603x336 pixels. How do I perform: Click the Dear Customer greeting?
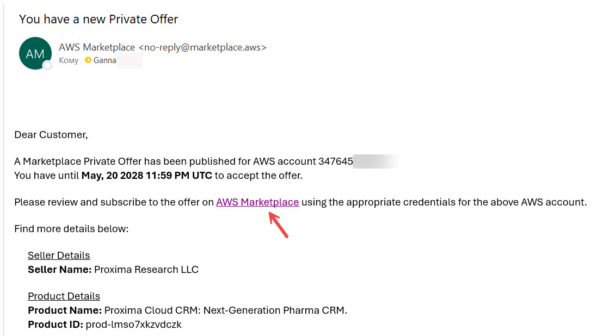(51, 135)
